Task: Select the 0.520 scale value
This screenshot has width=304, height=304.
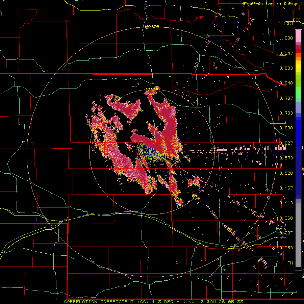Action: tap(286, 173)
